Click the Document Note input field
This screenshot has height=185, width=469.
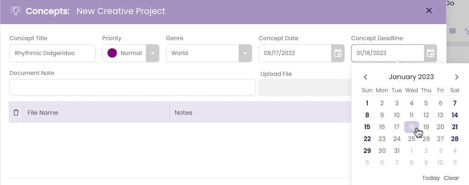pos(133,87)
